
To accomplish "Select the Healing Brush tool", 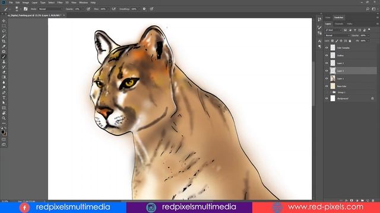I will [4, 51].
